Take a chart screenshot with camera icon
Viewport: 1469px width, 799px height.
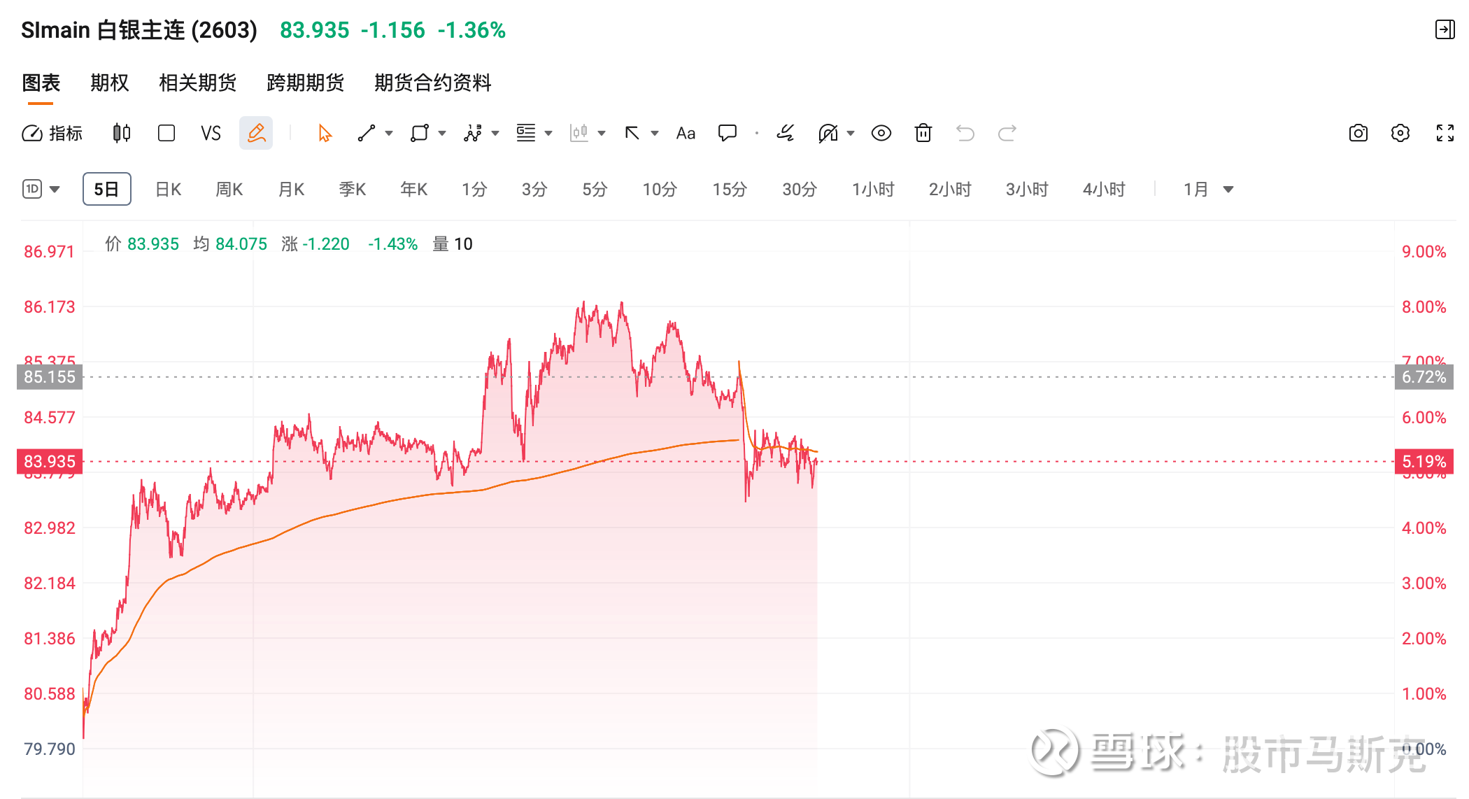tap(1358, 133)
